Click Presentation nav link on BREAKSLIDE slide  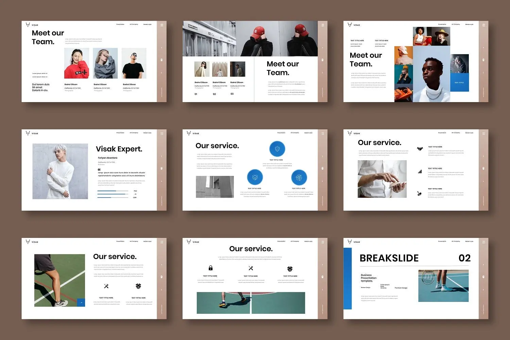pyautogui.click(x=442, y=241)
